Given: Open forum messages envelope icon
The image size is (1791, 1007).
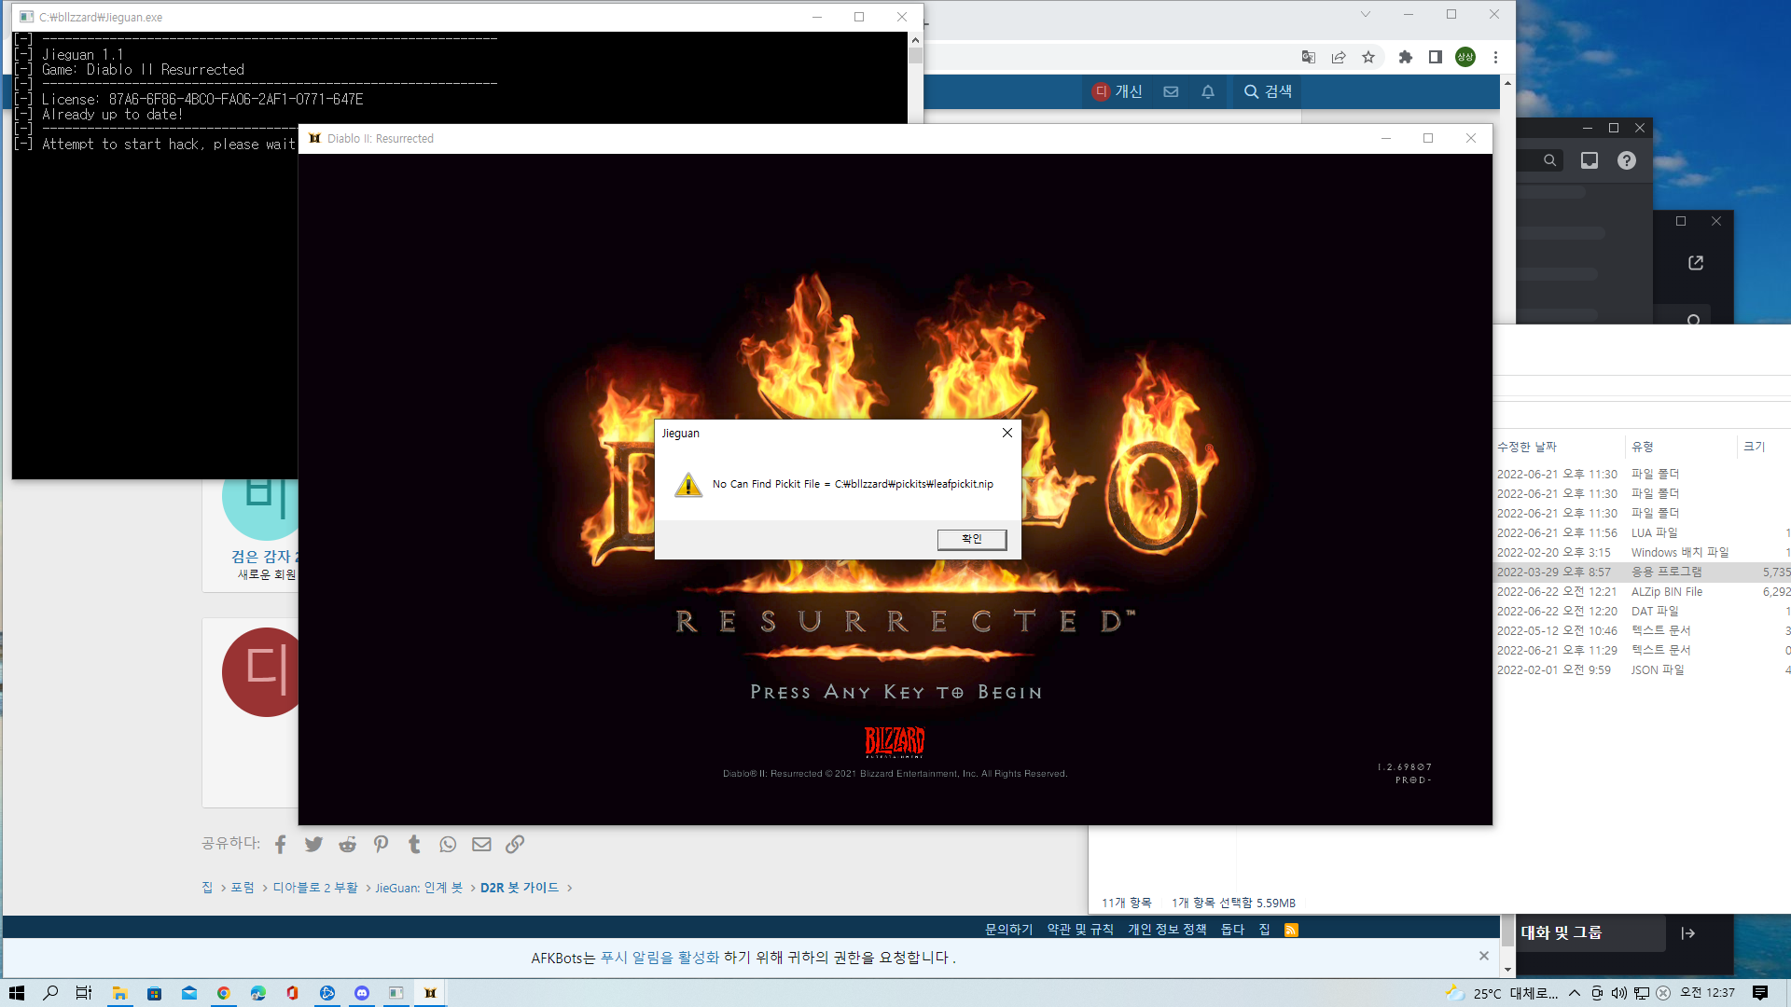Looking at the screenshot, I should point(1171,91).
